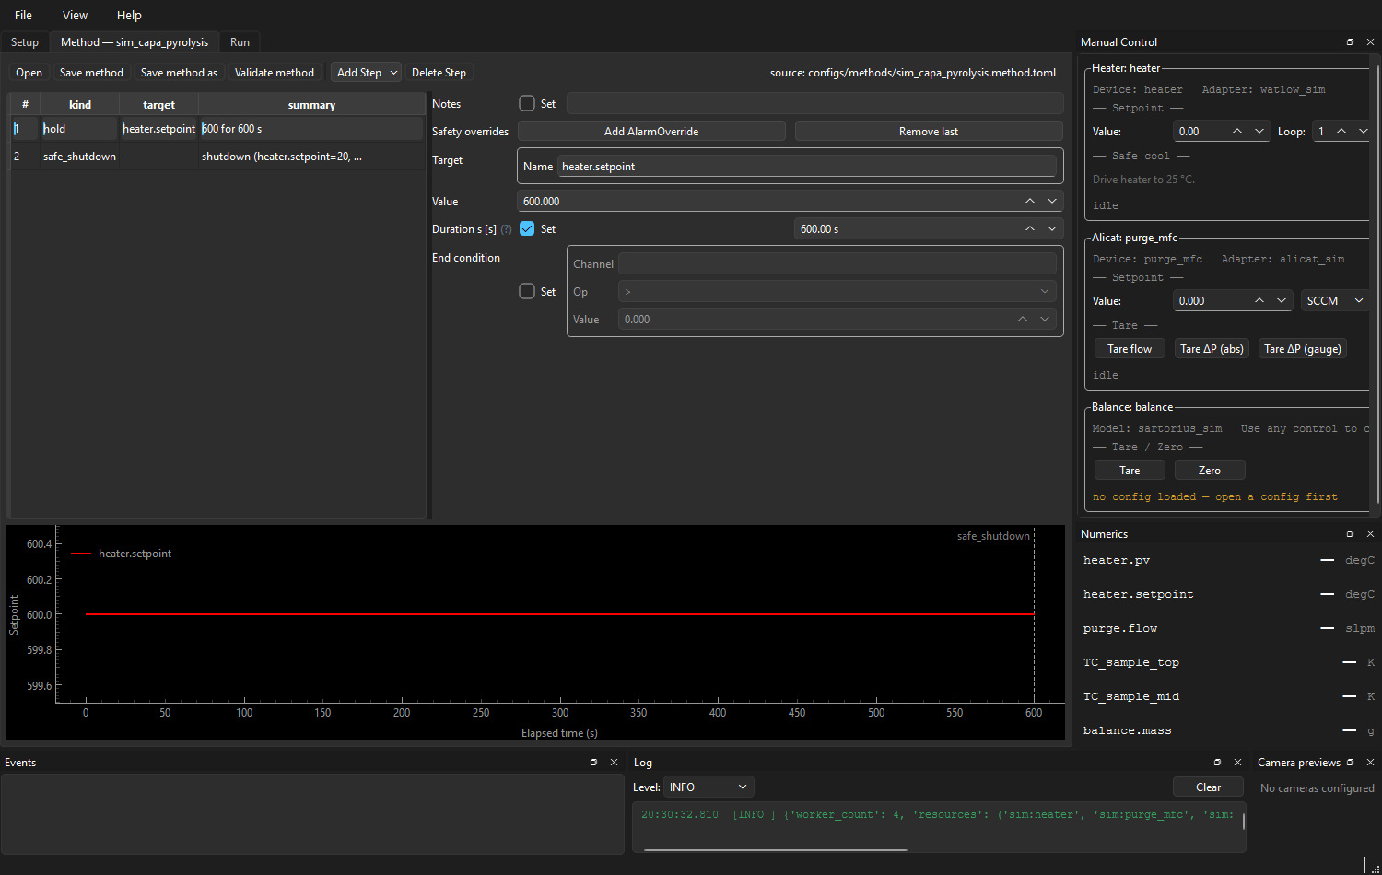
Task: Switch to the Setup tab
Action: click(x=25, y=42)
